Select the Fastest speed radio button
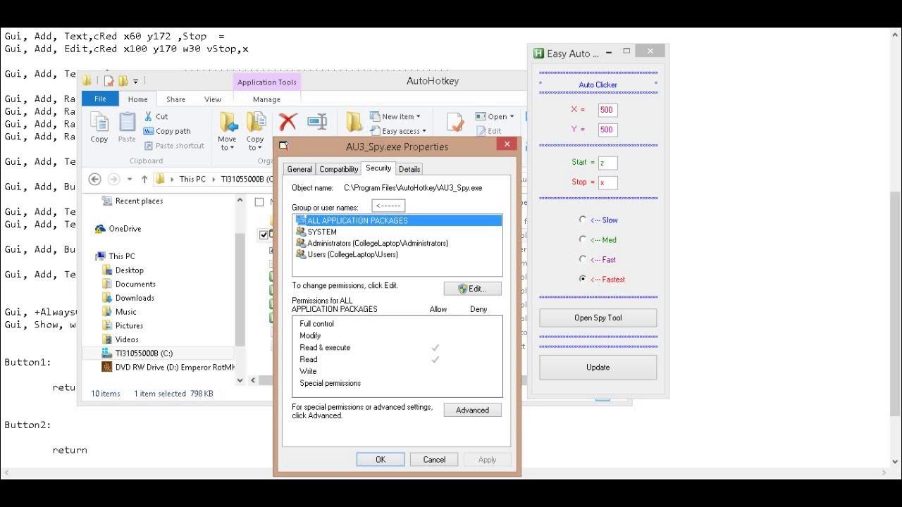Image resolution: width=902 pixels, height=507 pixels. [x=582, y=279]
